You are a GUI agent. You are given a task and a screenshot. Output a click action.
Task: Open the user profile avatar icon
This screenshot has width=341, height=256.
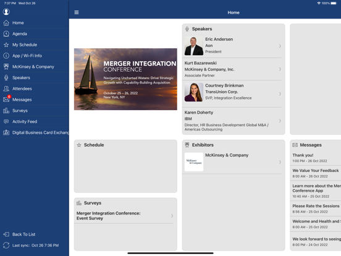6,12
